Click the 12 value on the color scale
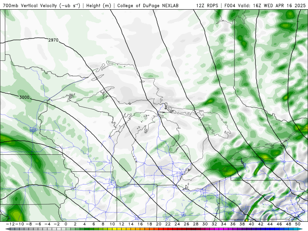The image size is (308, 231). [x=121, y=224]
